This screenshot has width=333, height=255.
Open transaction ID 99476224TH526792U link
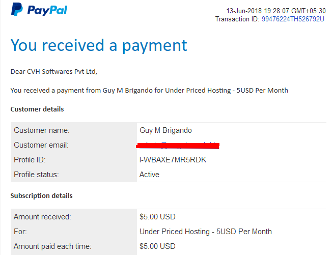tap(293, 19)
